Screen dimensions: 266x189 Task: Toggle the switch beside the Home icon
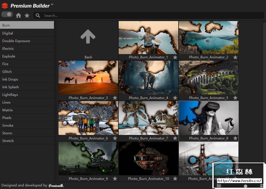pyautogui.click(x=7, y=14)
